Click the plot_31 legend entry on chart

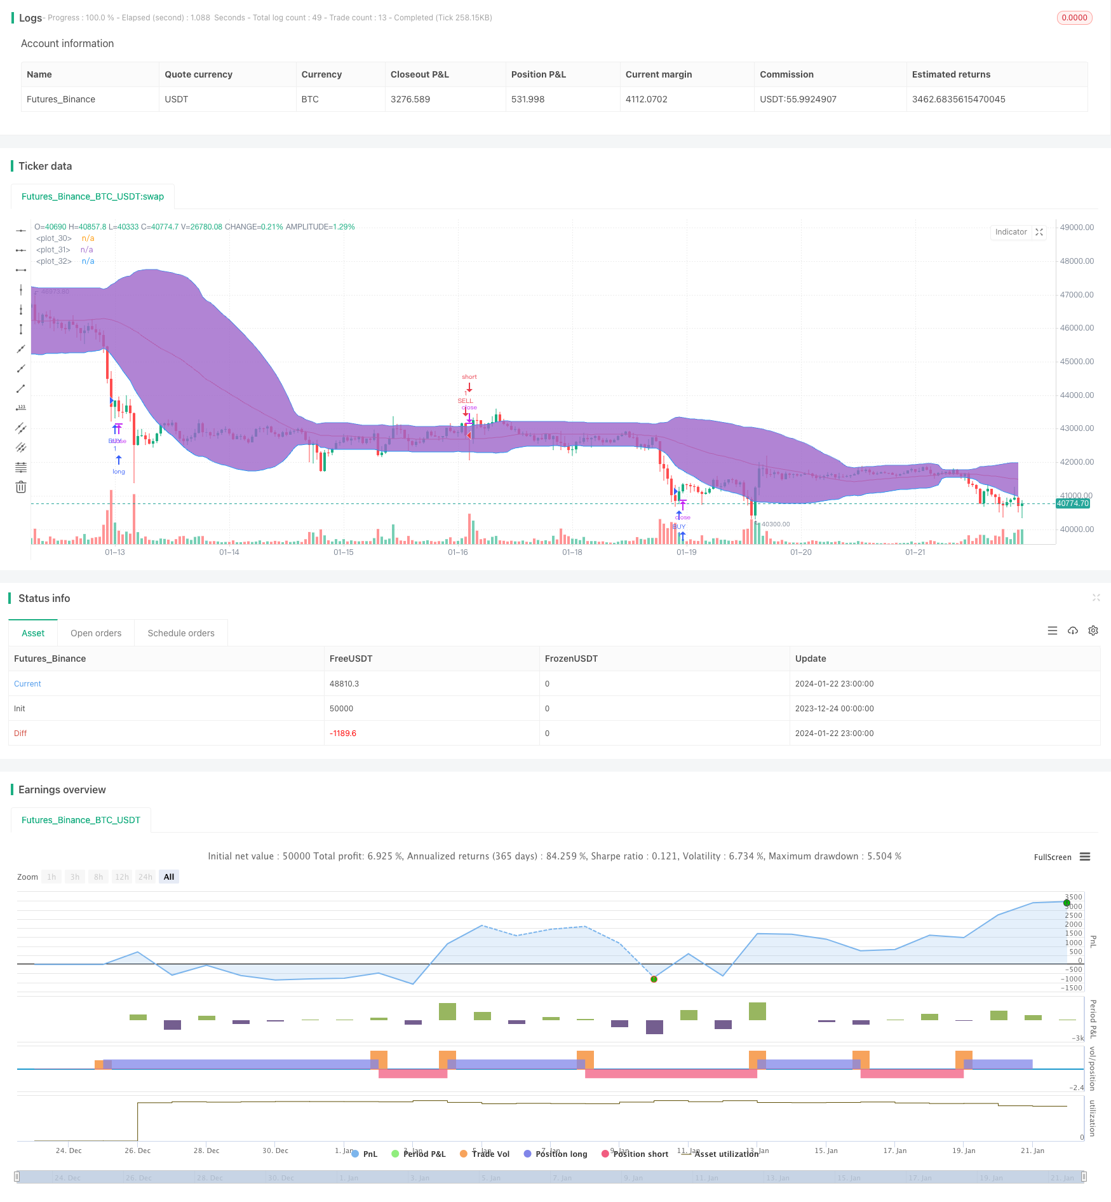[x=64, y=250]
